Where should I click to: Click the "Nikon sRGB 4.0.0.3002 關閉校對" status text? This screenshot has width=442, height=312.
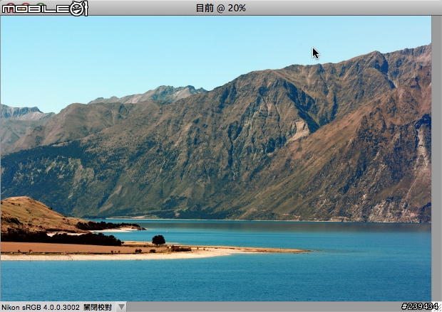coord(57,307)
